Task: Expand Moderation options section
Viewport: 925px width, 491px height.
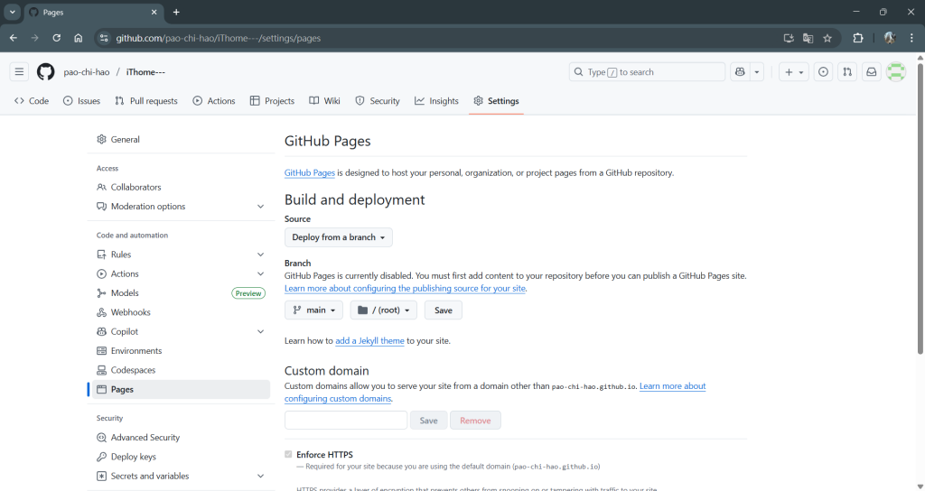Action: tap(181, 207)
